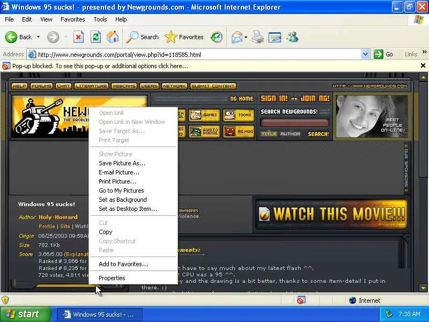Click the Watch This Movie banner
Viewport: 429px width, 322px height.
coord(331,214)
